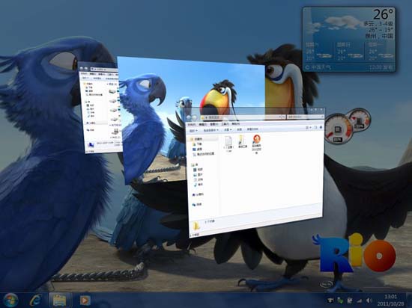
Task: Click the address bar of front Explorer window
Action: tap(243, 117)
